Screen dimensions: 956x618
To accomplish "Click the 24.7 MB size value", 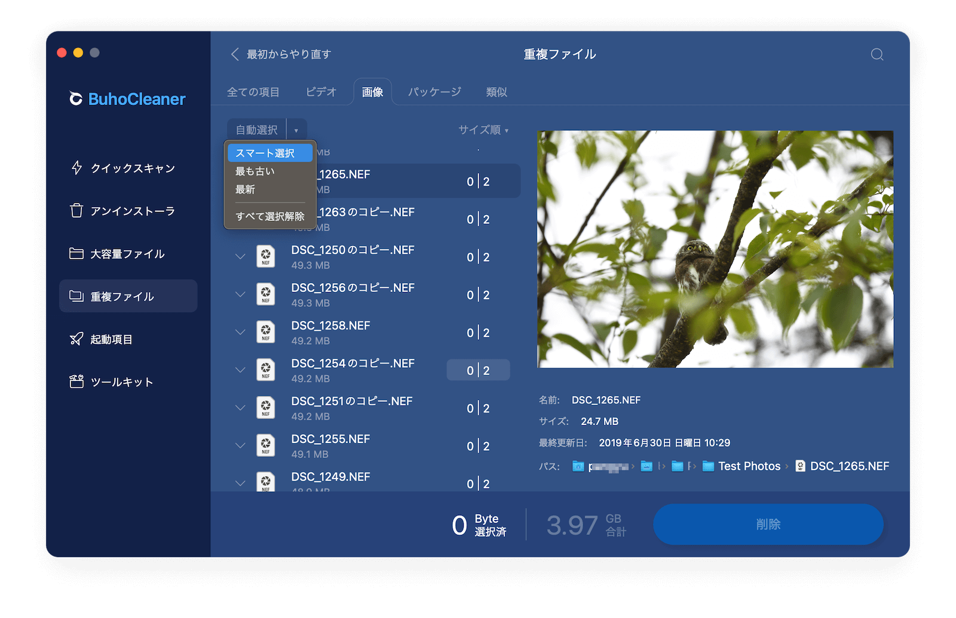I will 599,422.
